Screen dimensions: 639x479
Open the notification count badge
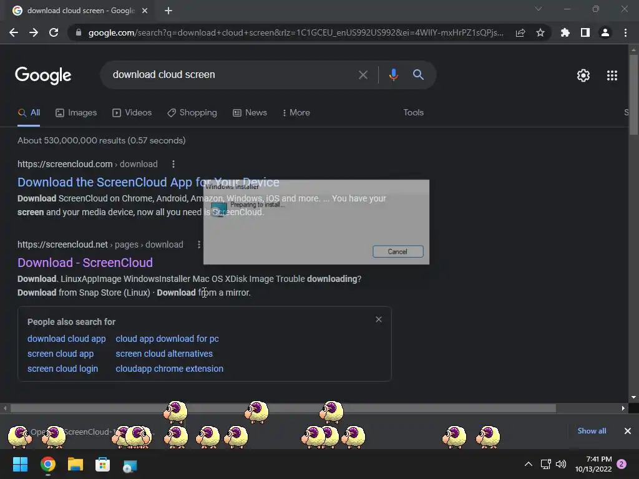tap(622, 464)
